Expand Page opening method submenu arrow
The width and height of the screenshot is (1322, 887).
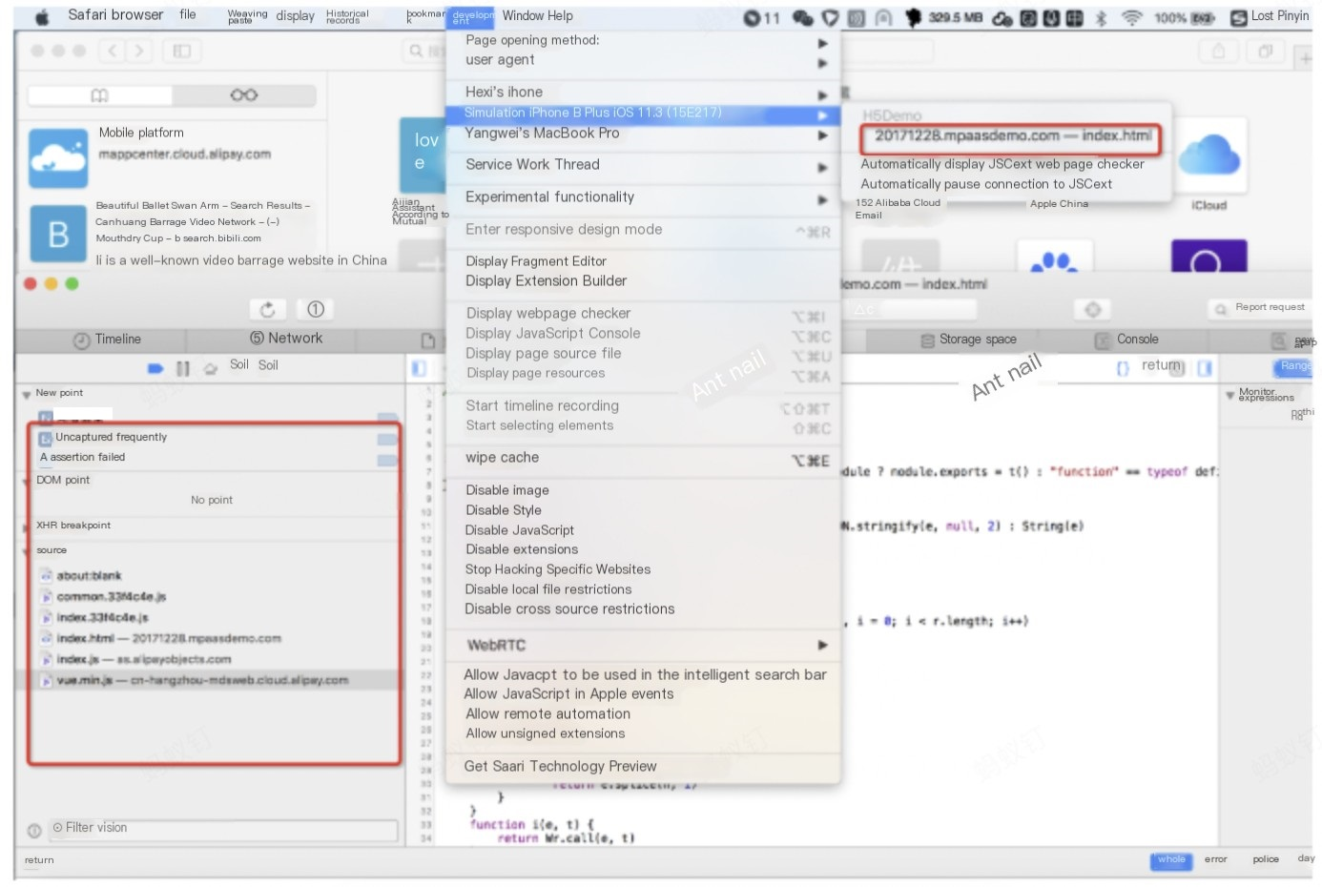coord(822,43)
